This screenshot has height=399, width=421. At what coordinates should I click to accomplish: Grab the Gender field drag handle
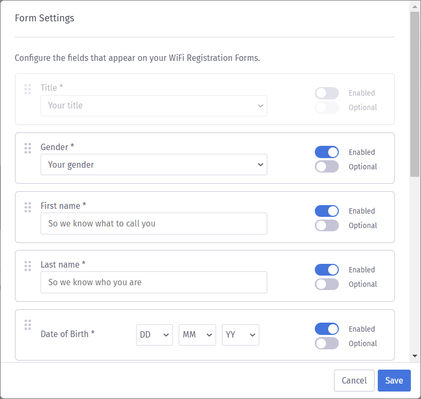tap(28, 148)
